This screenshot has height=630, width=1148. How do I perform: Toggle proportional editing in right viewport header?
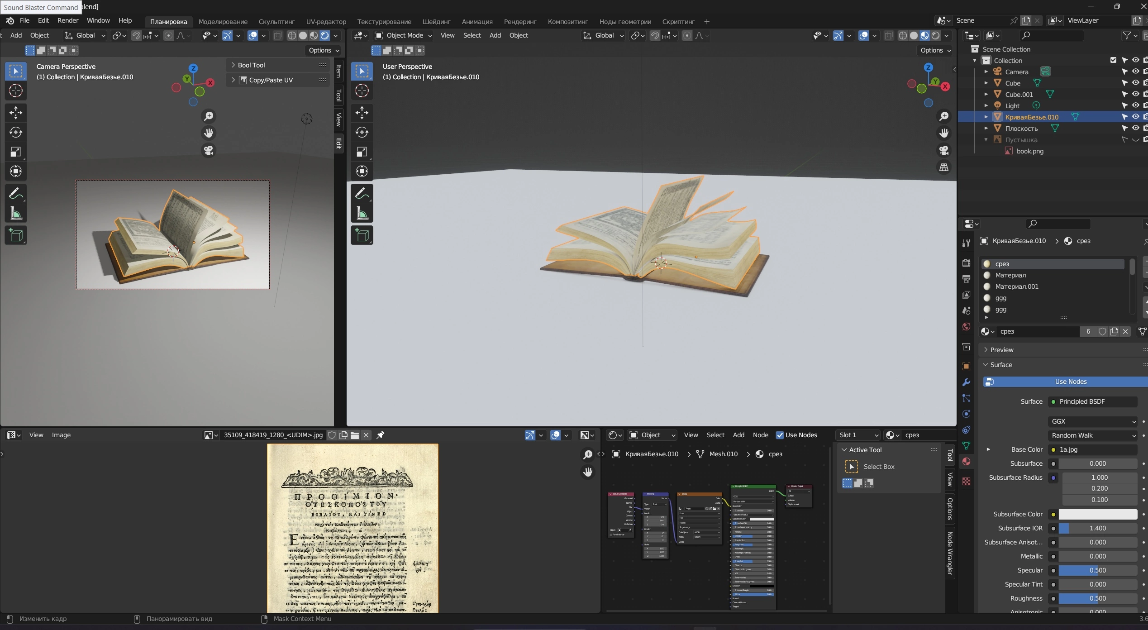point(687,35)
